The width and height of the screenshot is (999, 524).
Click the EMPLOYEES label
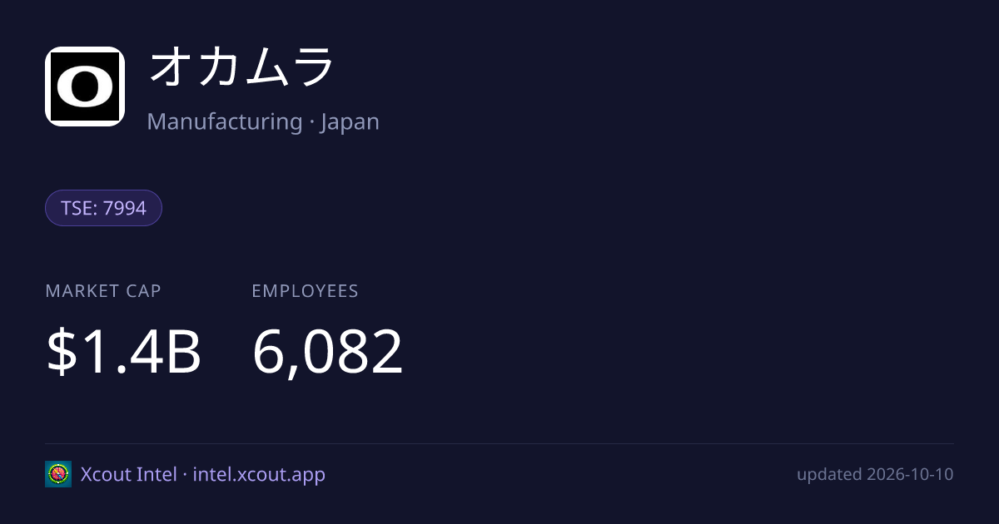pyautogui.click(x=306, y=291)
